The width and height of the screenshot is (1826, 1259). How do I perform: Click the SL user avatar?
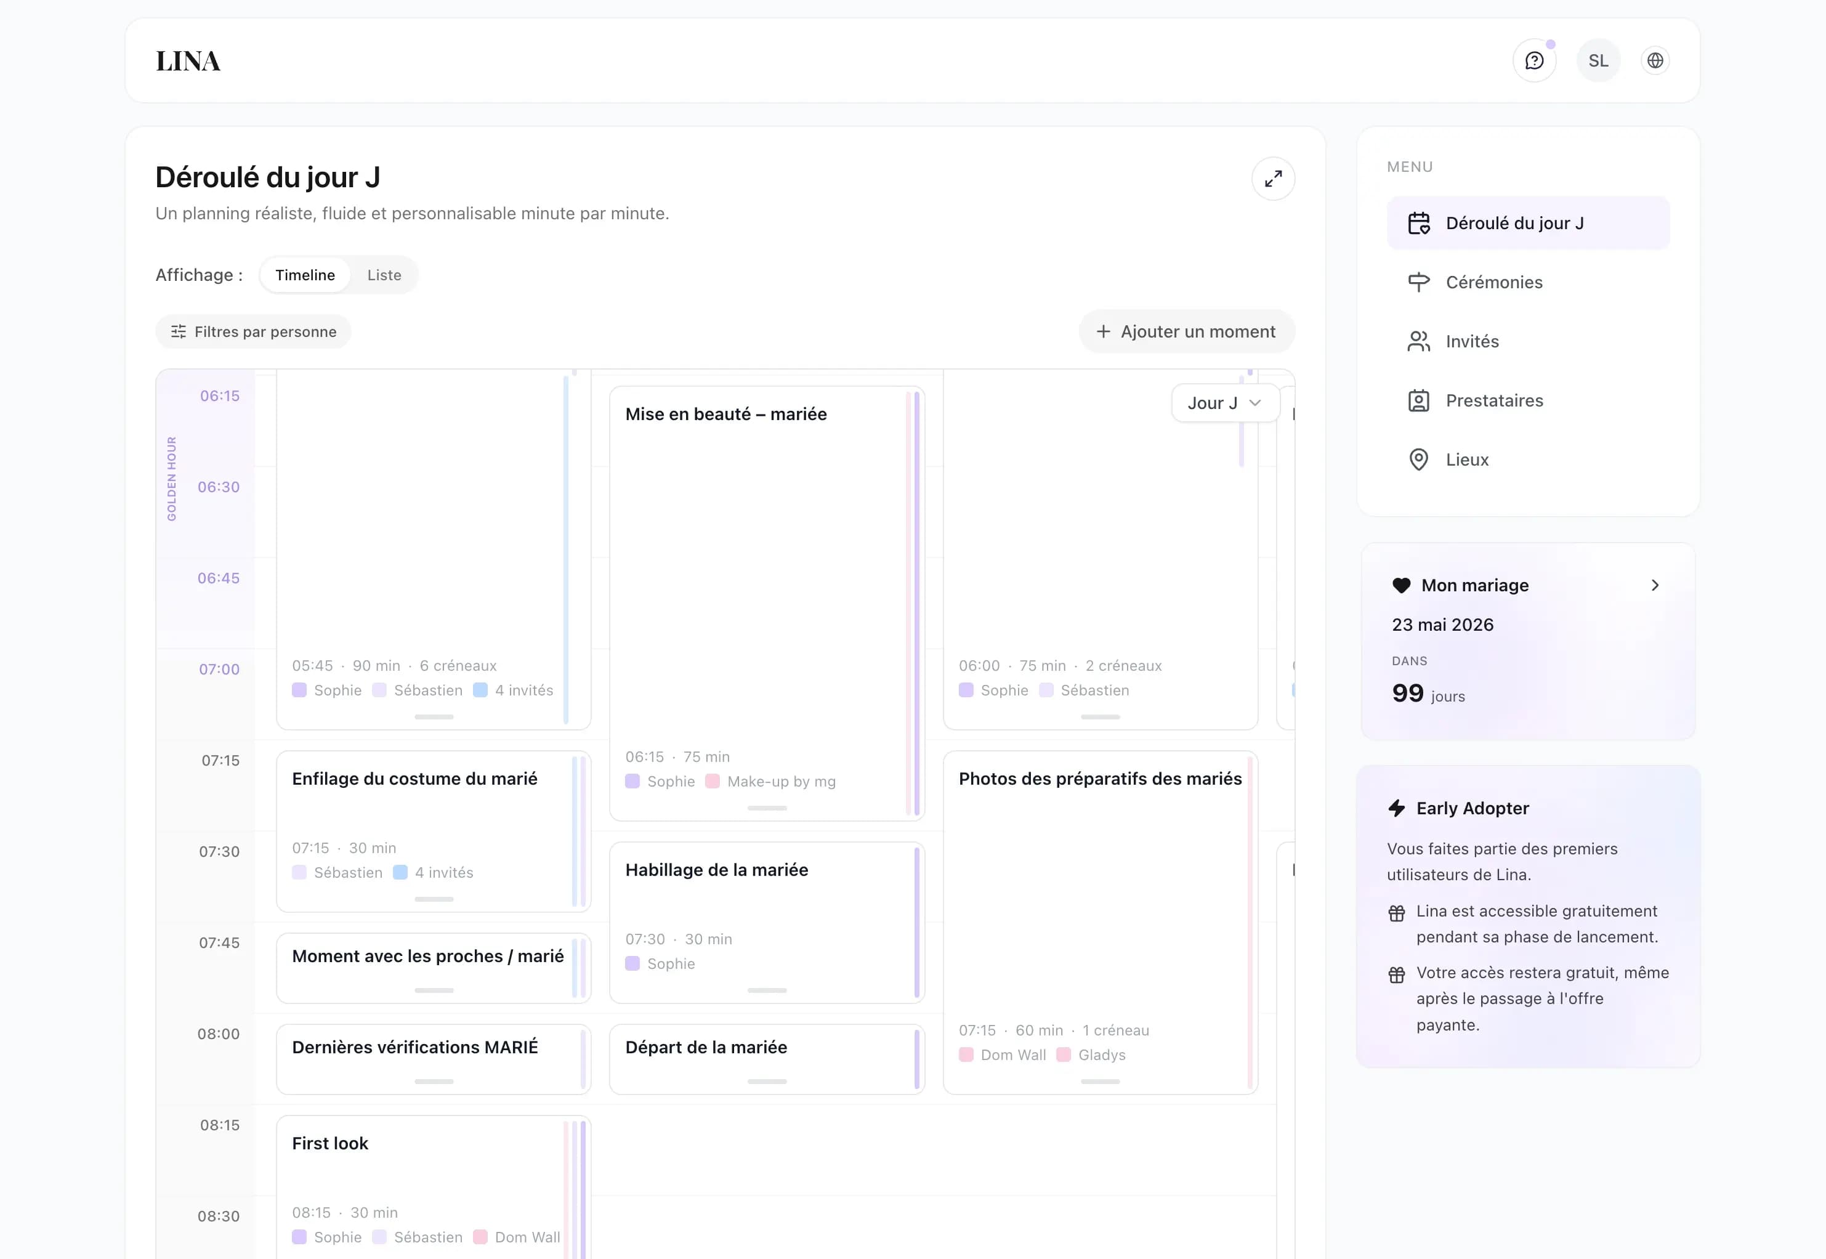point(1598,61)
